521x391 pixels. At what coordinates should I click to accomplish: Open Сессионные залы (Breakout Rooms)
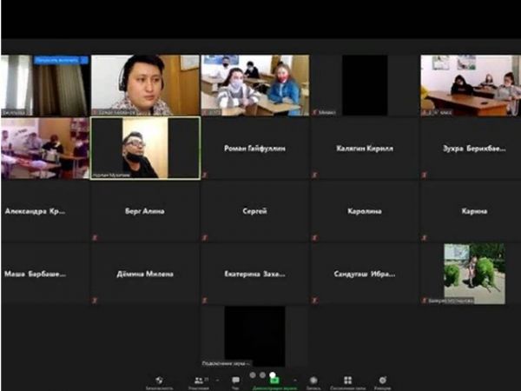(x=347, y=380)
